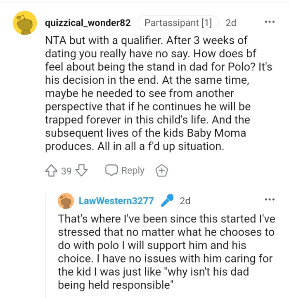
Task: Open more options on LawWestern3277's reply
Action: 269,201
